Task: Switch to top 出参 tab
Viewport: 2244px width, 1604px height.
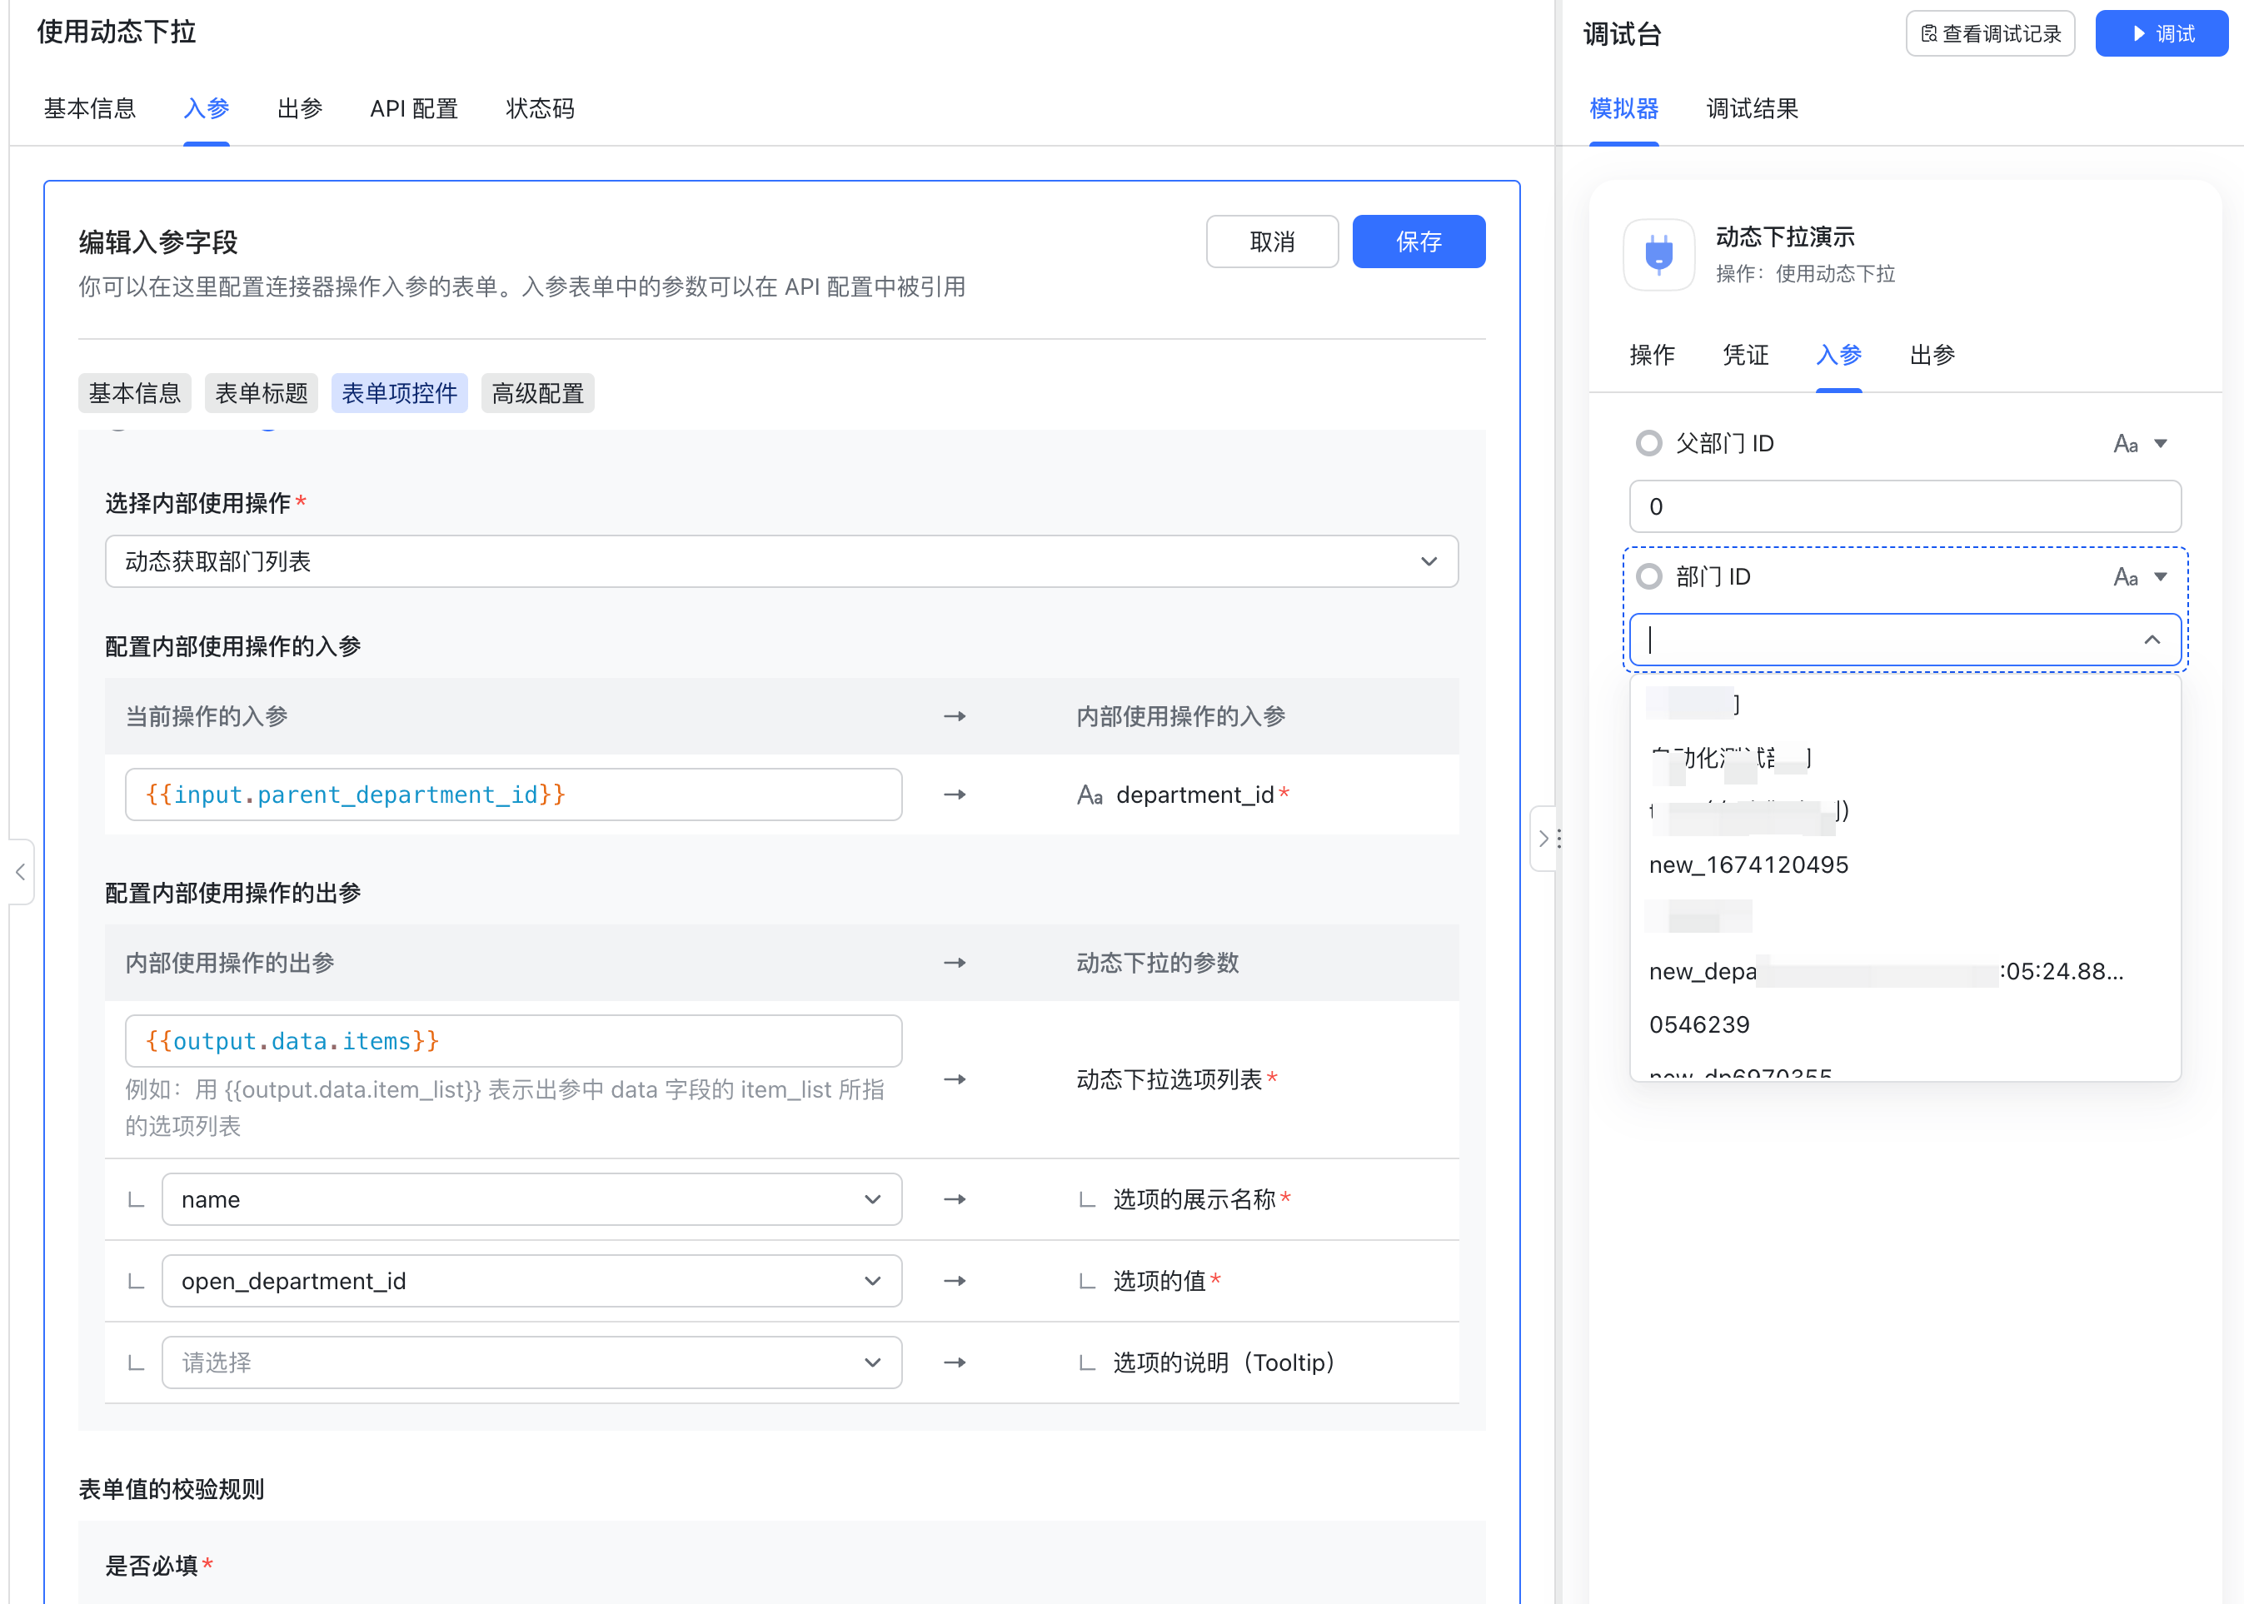Action: [300, 108]
